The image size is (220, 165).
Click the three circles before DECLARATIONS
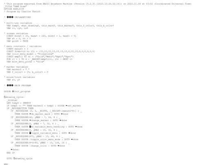[x=10, y=17]
